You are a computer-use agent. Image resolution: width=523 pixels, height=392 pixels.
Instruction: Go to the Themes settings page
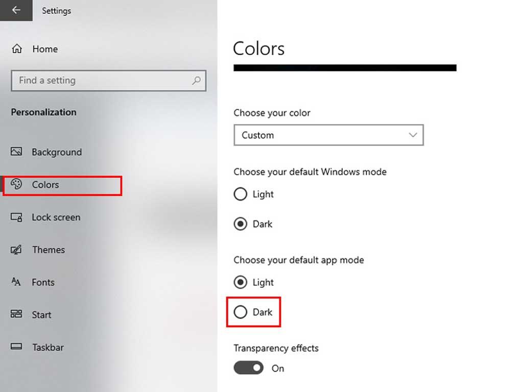click(48, 250)
